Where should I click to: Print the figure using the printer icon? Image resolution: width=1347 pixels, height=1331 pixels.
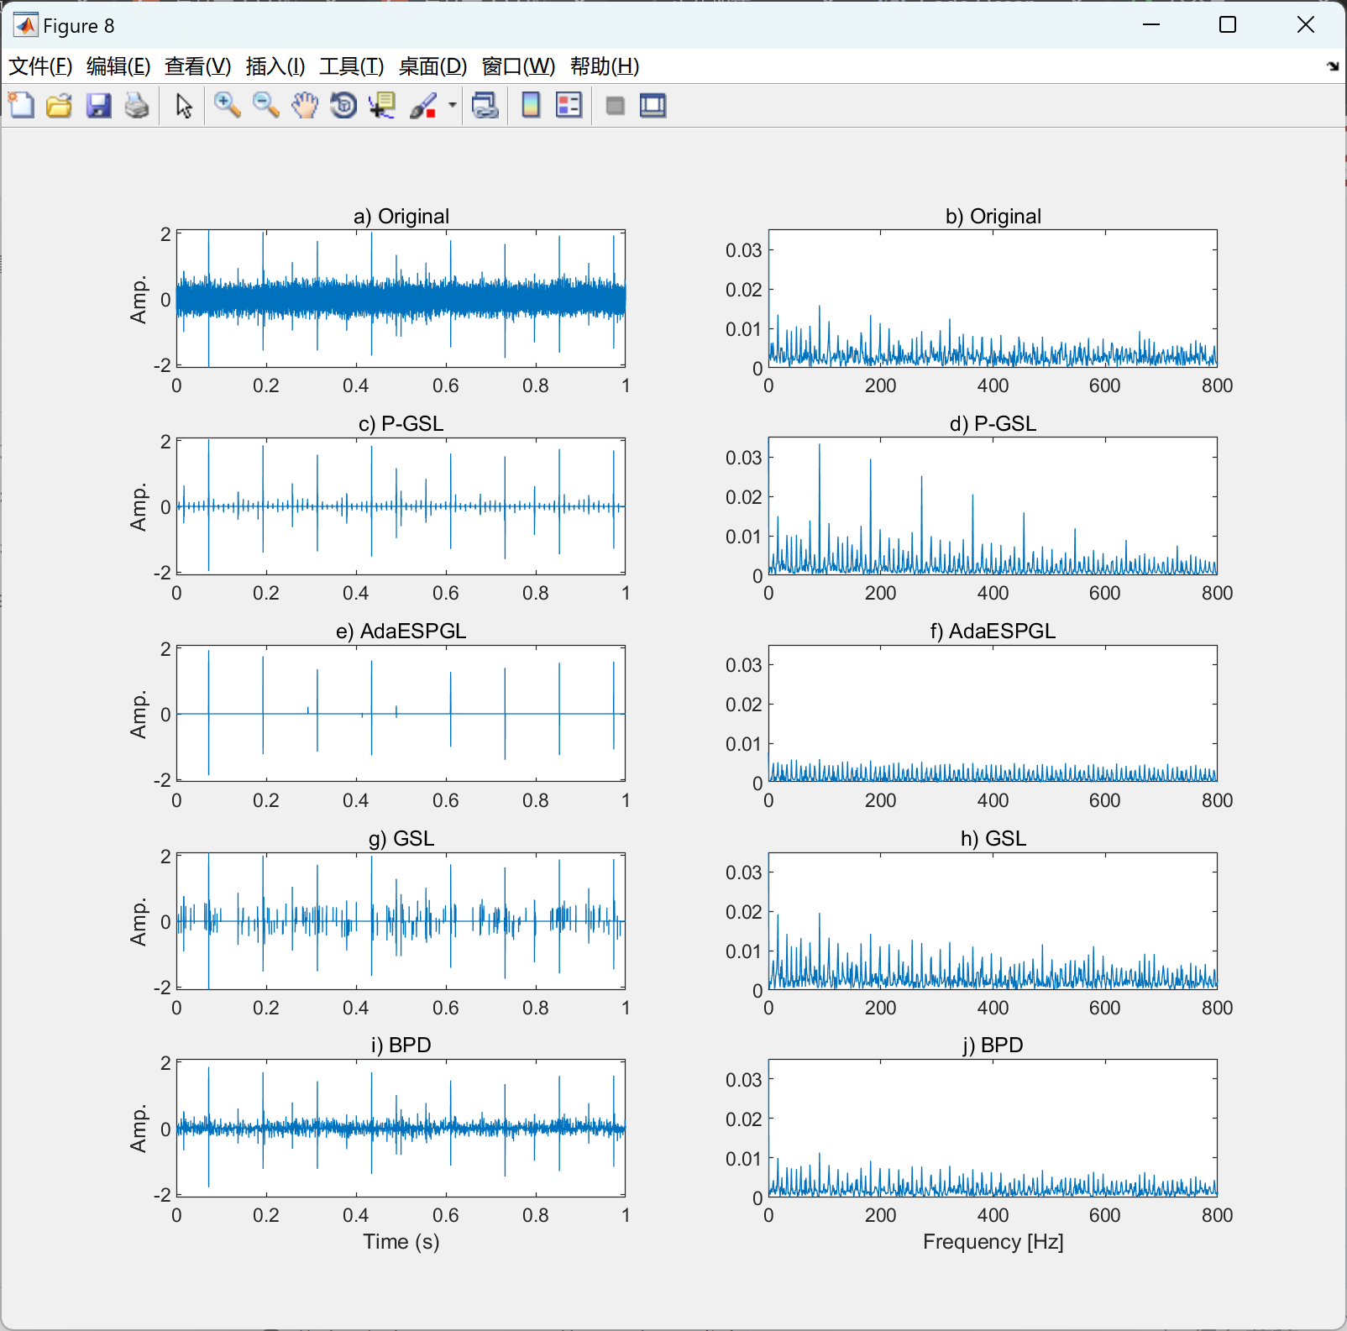click(137, 106)
